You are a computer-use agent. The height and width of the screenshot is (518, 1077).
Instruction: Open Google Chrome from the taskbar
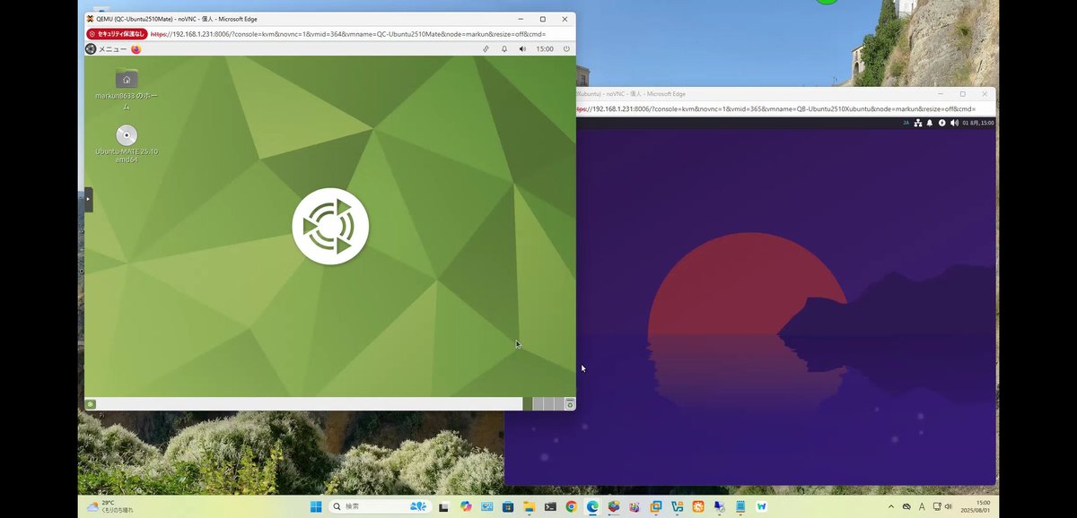[x=571, y=506]
